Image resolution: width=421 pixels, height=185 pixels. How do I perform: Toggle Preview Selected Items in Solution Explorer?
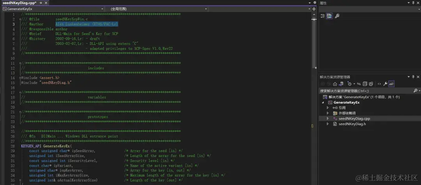[x=391, y=84]
